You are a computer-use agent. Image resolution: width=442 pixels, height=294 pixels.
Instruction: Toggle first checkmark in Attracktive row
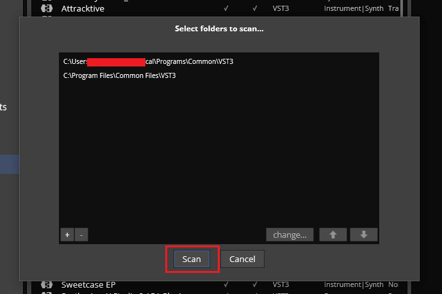(225, 9)
